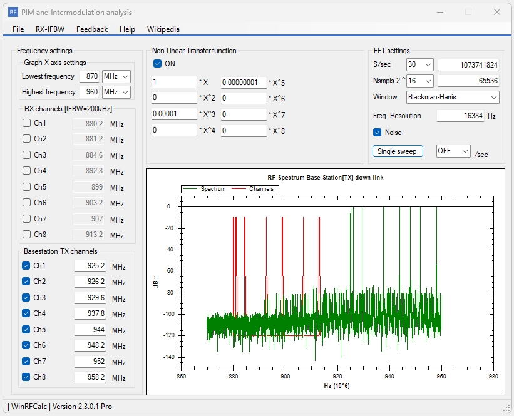
Task: Click the RF application icon in title bar
Action: [x=12, y=12]
